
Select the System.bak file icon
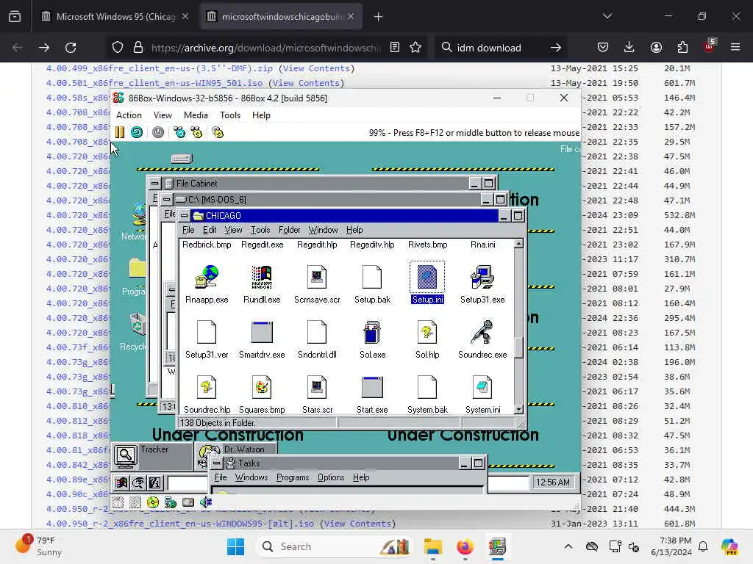427,387
